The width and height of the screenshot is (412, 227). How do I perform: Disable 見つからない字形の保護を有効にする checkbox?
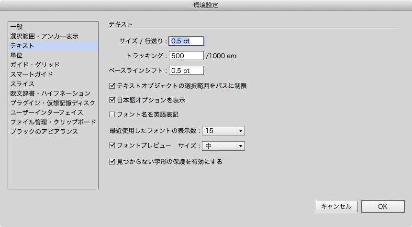pos(112,162)
